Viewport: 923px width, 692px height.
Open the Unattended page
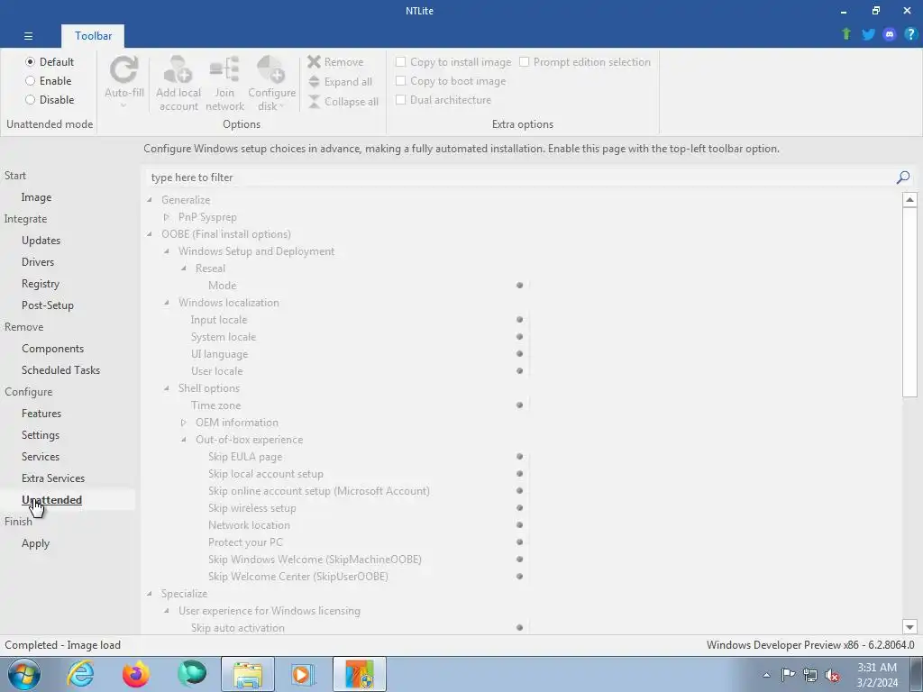tap(51, 499)
